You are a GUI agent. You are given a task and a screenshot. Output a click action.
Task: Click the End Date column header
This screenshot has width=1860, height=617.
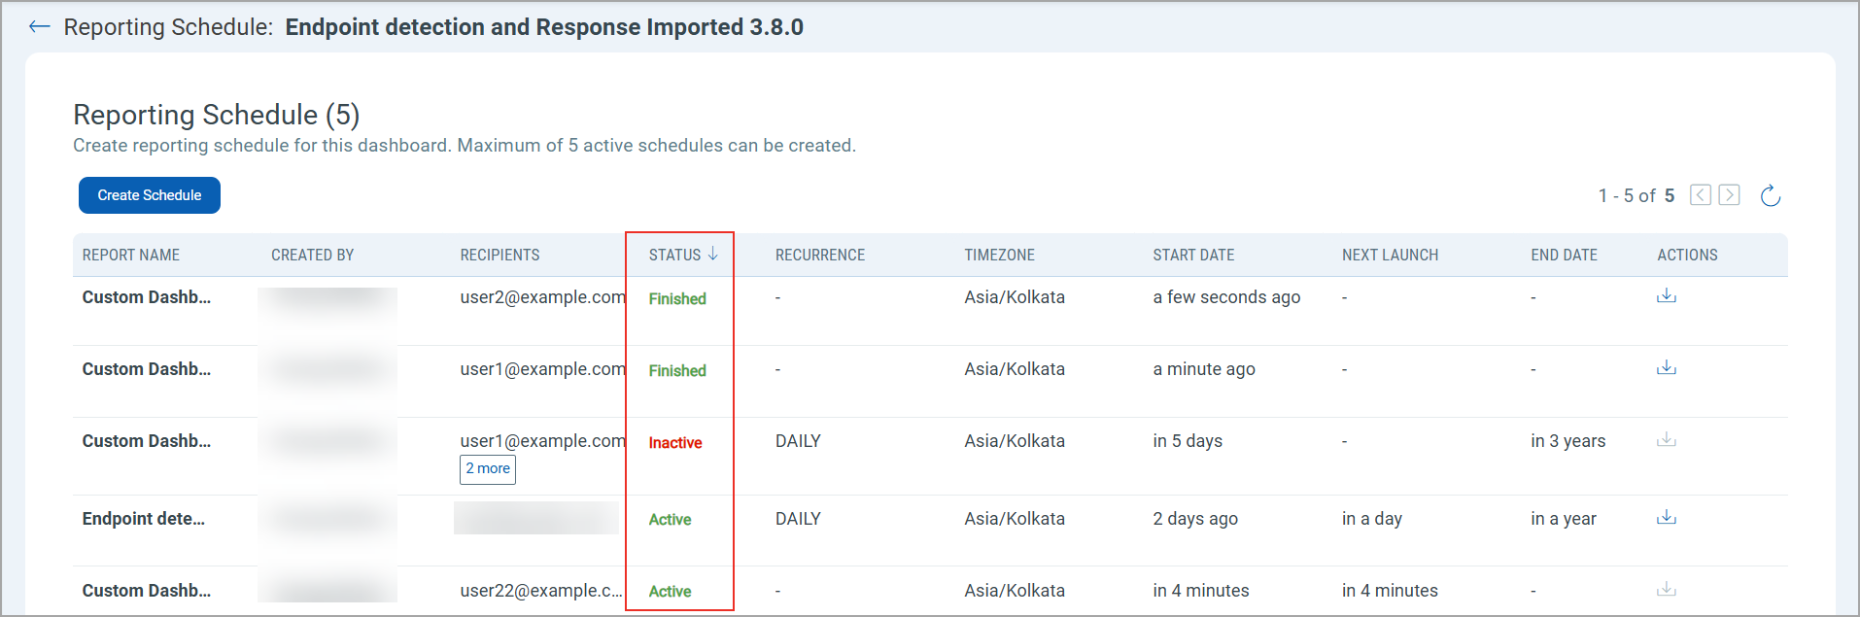coord(1564,255)
